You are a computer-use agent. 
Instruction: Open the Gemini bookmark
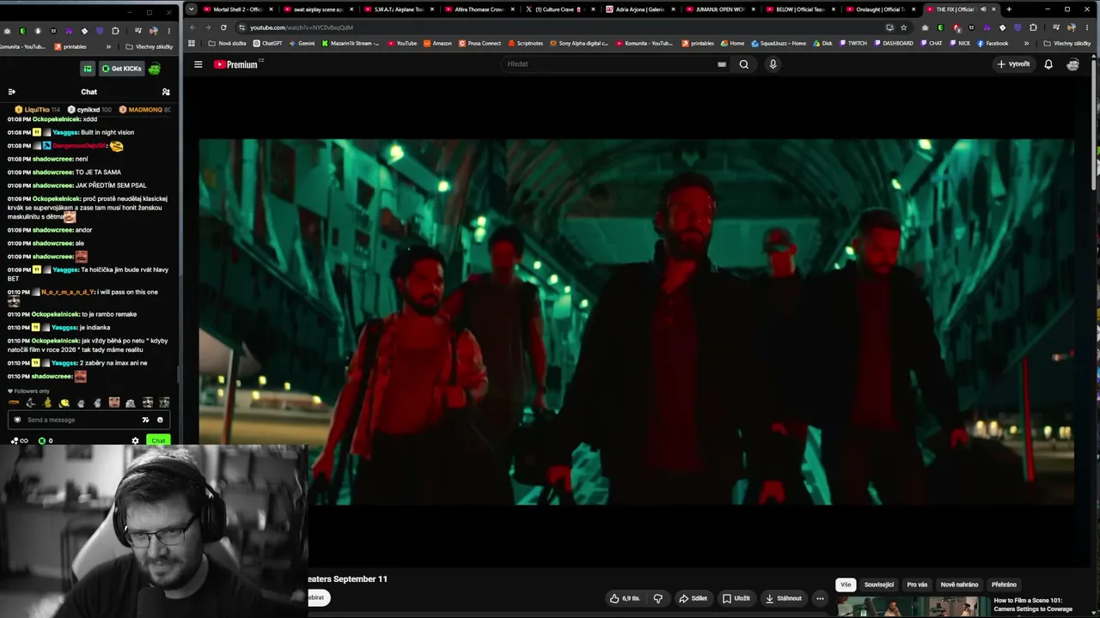302,44
